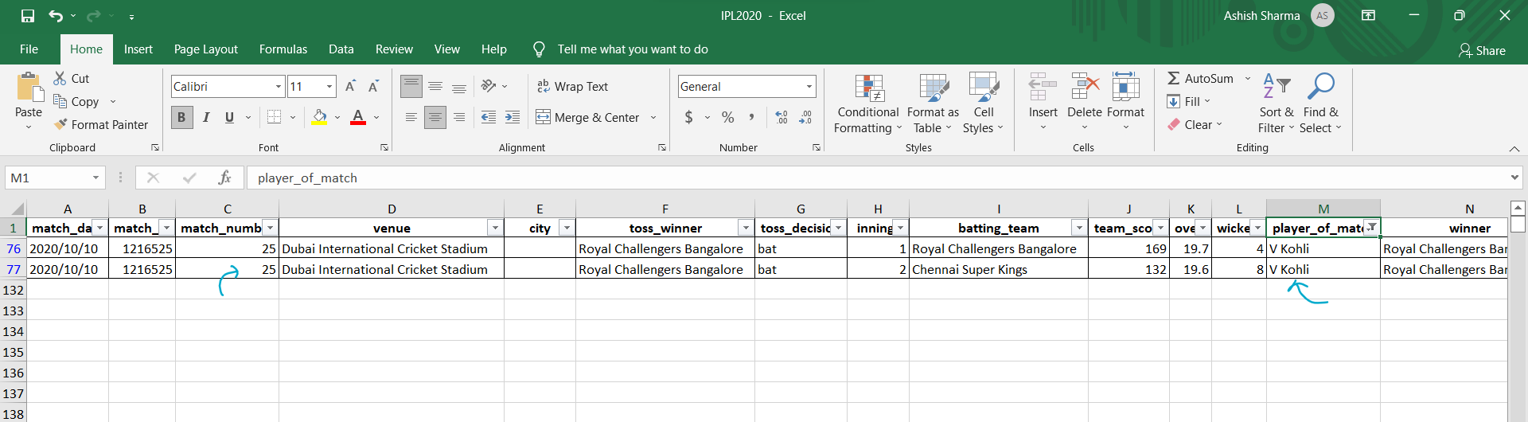Open the active player_of_match filter dropdown
1528x422 pixels.
(1372, 228)
